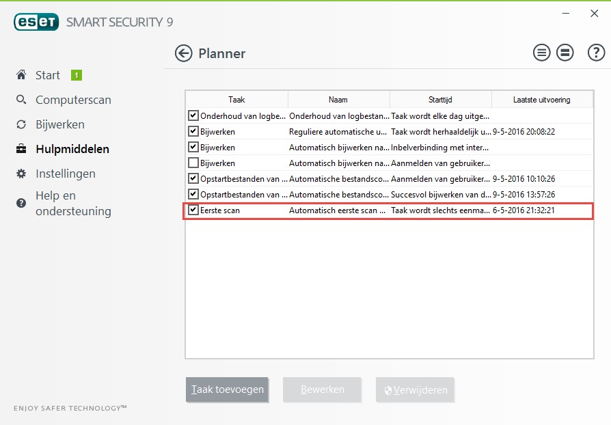
Task: Click the Start home icon in sidebar
Action: (x=21, y=75)
